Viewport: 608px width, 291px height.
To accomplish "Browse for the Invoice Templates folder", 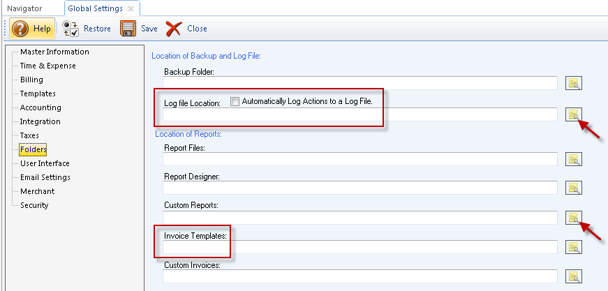I will (x=573, y=247).
